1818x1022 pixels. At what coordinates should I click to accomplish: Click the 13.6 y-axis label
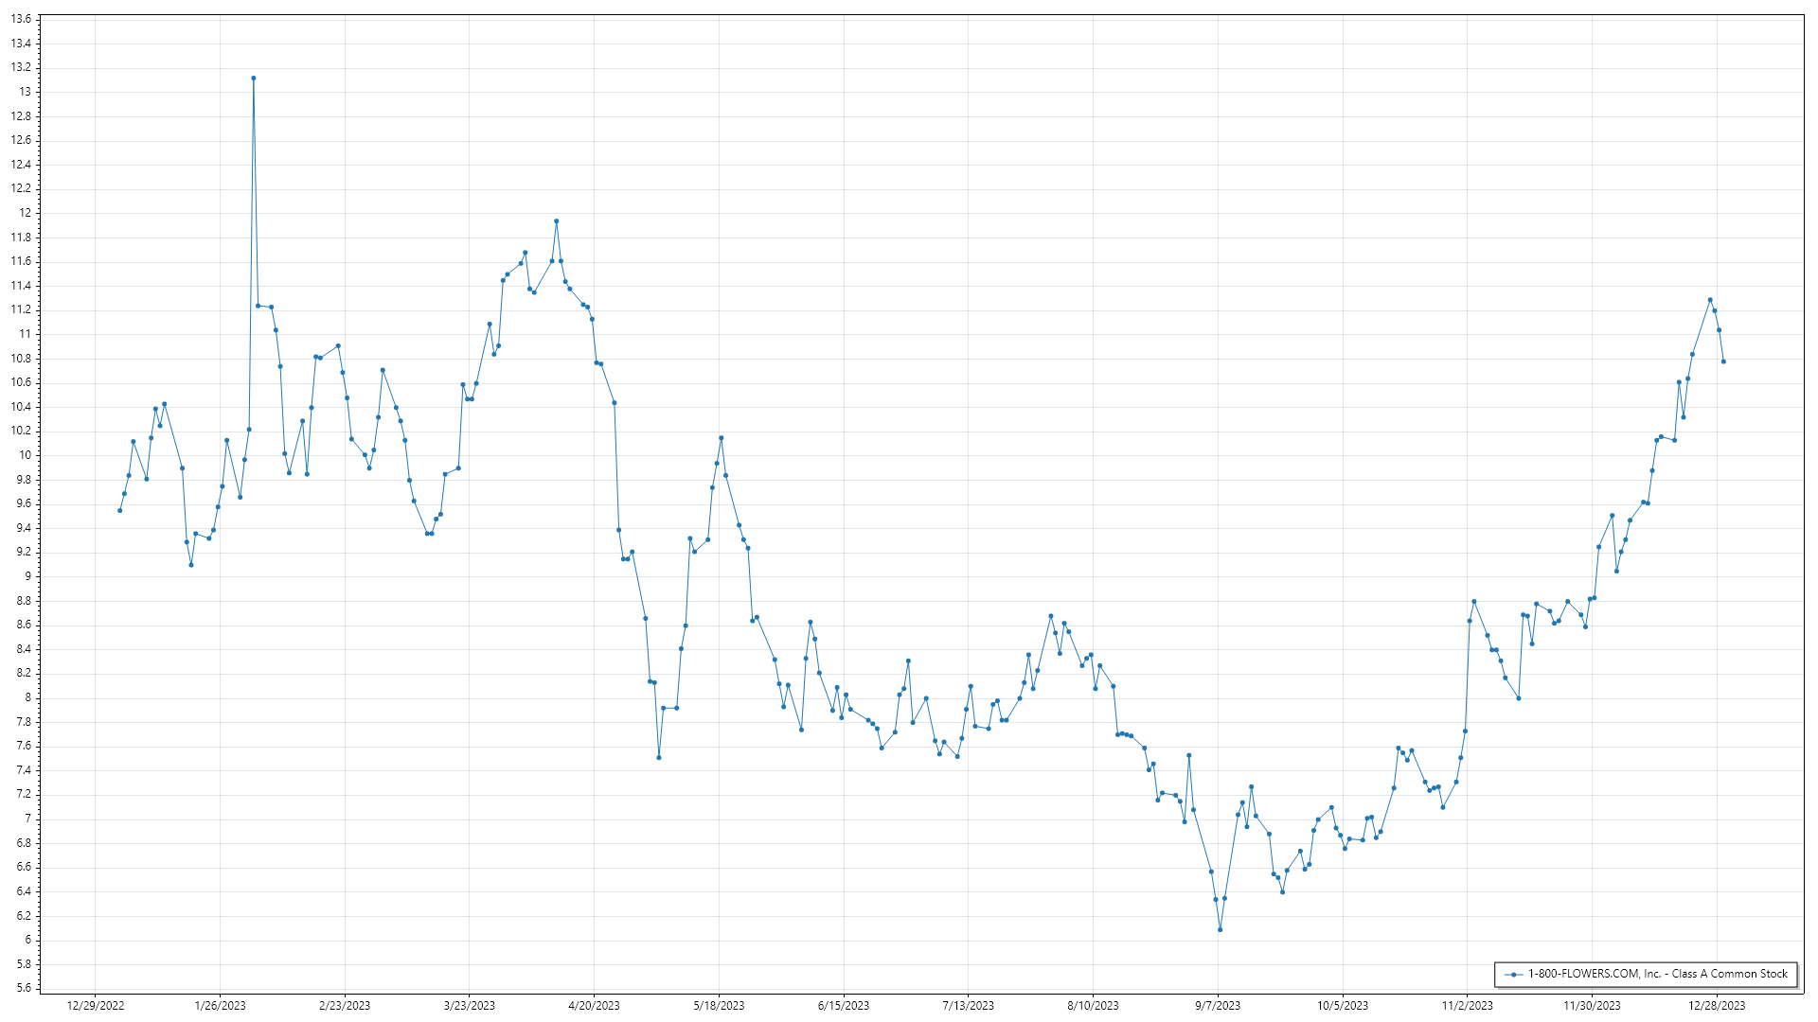click(x=21, y=19)
